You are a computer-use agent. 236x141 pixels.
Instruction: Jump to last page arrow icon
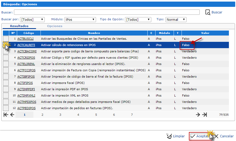204,115
